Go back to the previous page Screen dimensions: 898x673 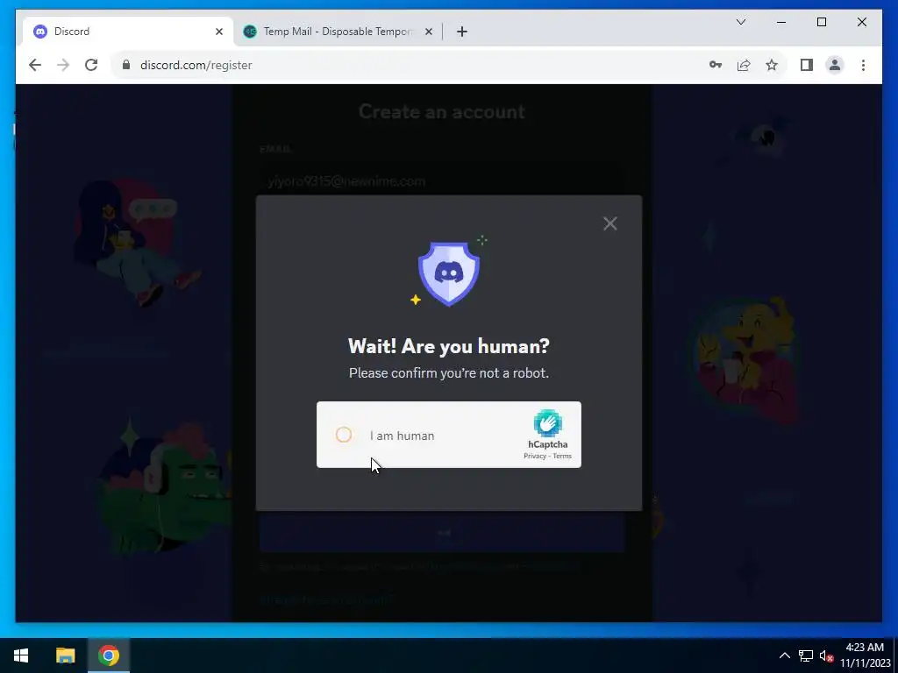[x=35, y=65]
